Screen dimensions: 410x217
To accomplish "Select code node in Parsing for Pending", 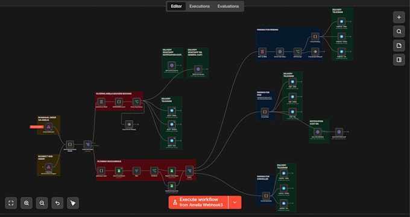I will (x=315, y=37).
